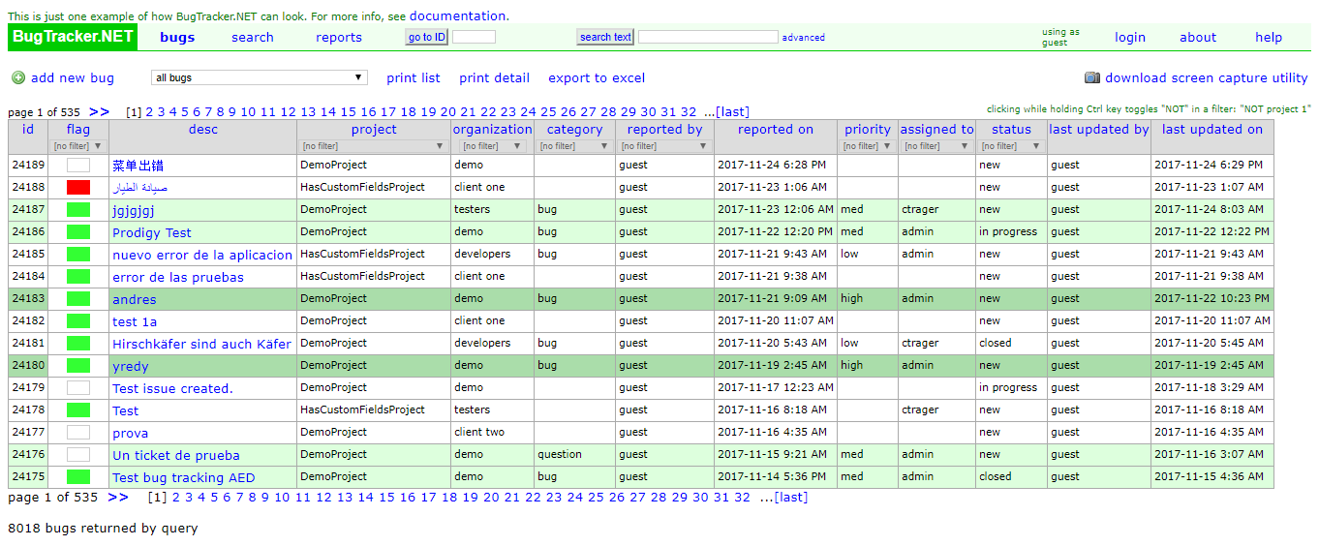Open the organization column filter dropdown

pos(492,146)
